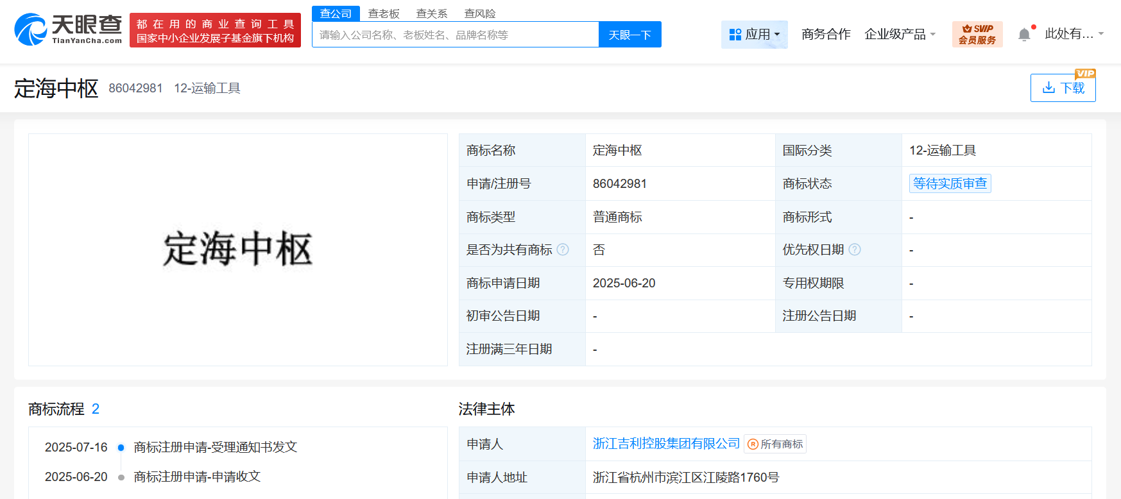Viewport: 1121px width, 499px height.
Task: Open the 商务合作 menu item
Action: [x=826, y=34]
